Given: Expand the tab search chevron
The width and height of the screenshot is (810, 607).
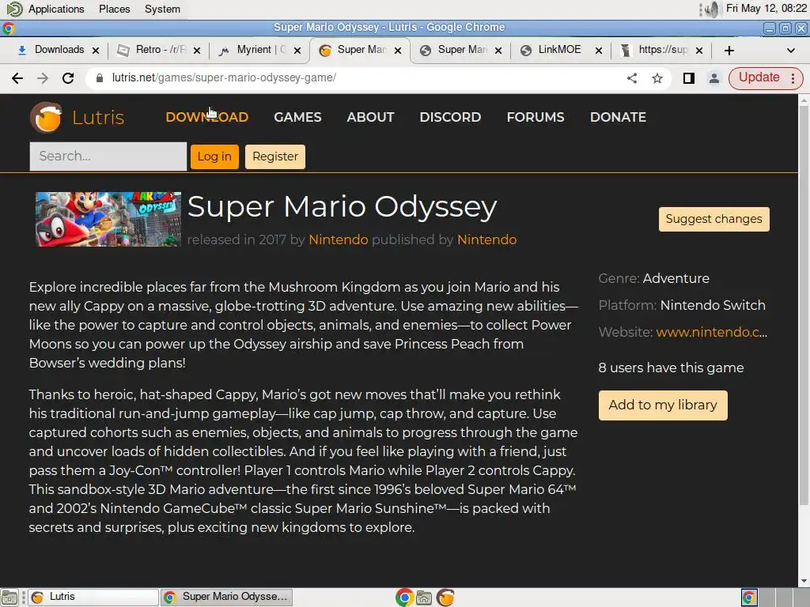Looking at the screenshot, I should (x=790, y=50).
